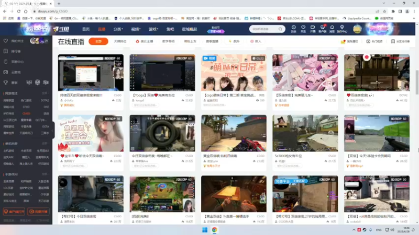Collapse sidebar using edge handle
Screen dimensions: 419x235
click(x=53, y=131)
